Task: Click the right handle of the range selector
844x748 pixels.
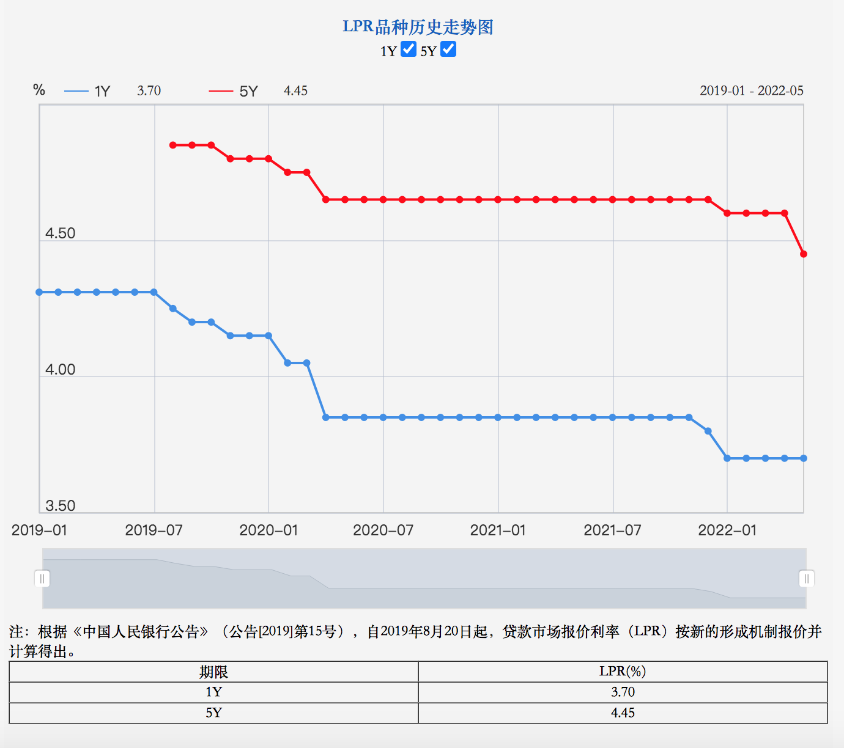Action: tap(808, 578)
